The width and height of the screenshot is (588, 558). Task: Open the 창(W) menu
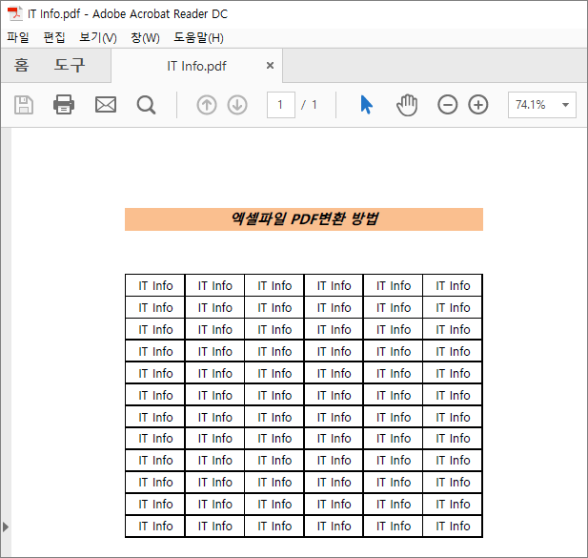pos(145,37)
